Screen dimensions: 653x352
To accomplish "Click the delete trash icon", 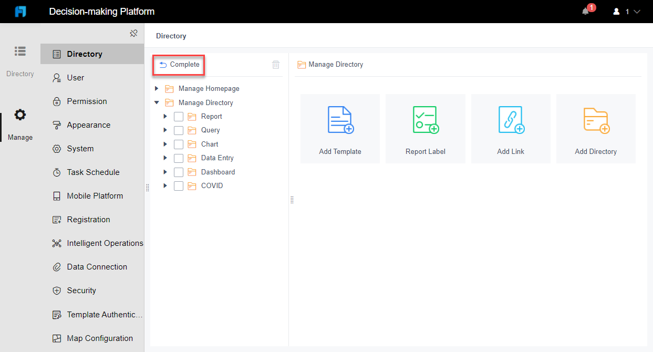I will tap(276, 65).
